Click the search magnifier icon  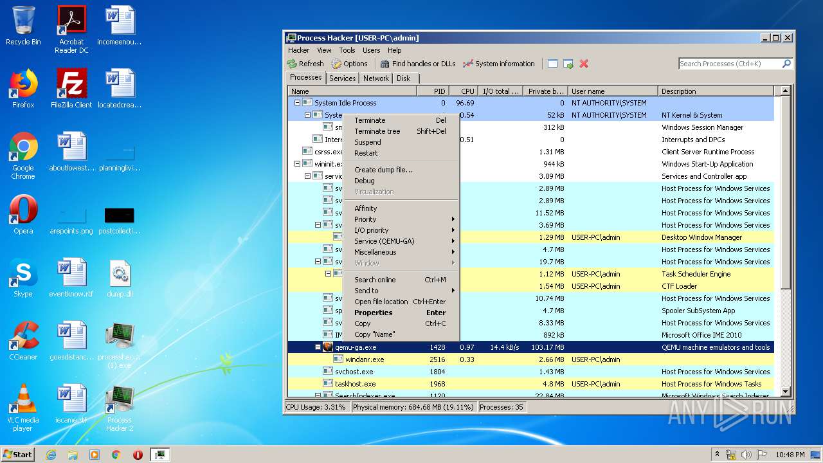(x=786, y=64)
